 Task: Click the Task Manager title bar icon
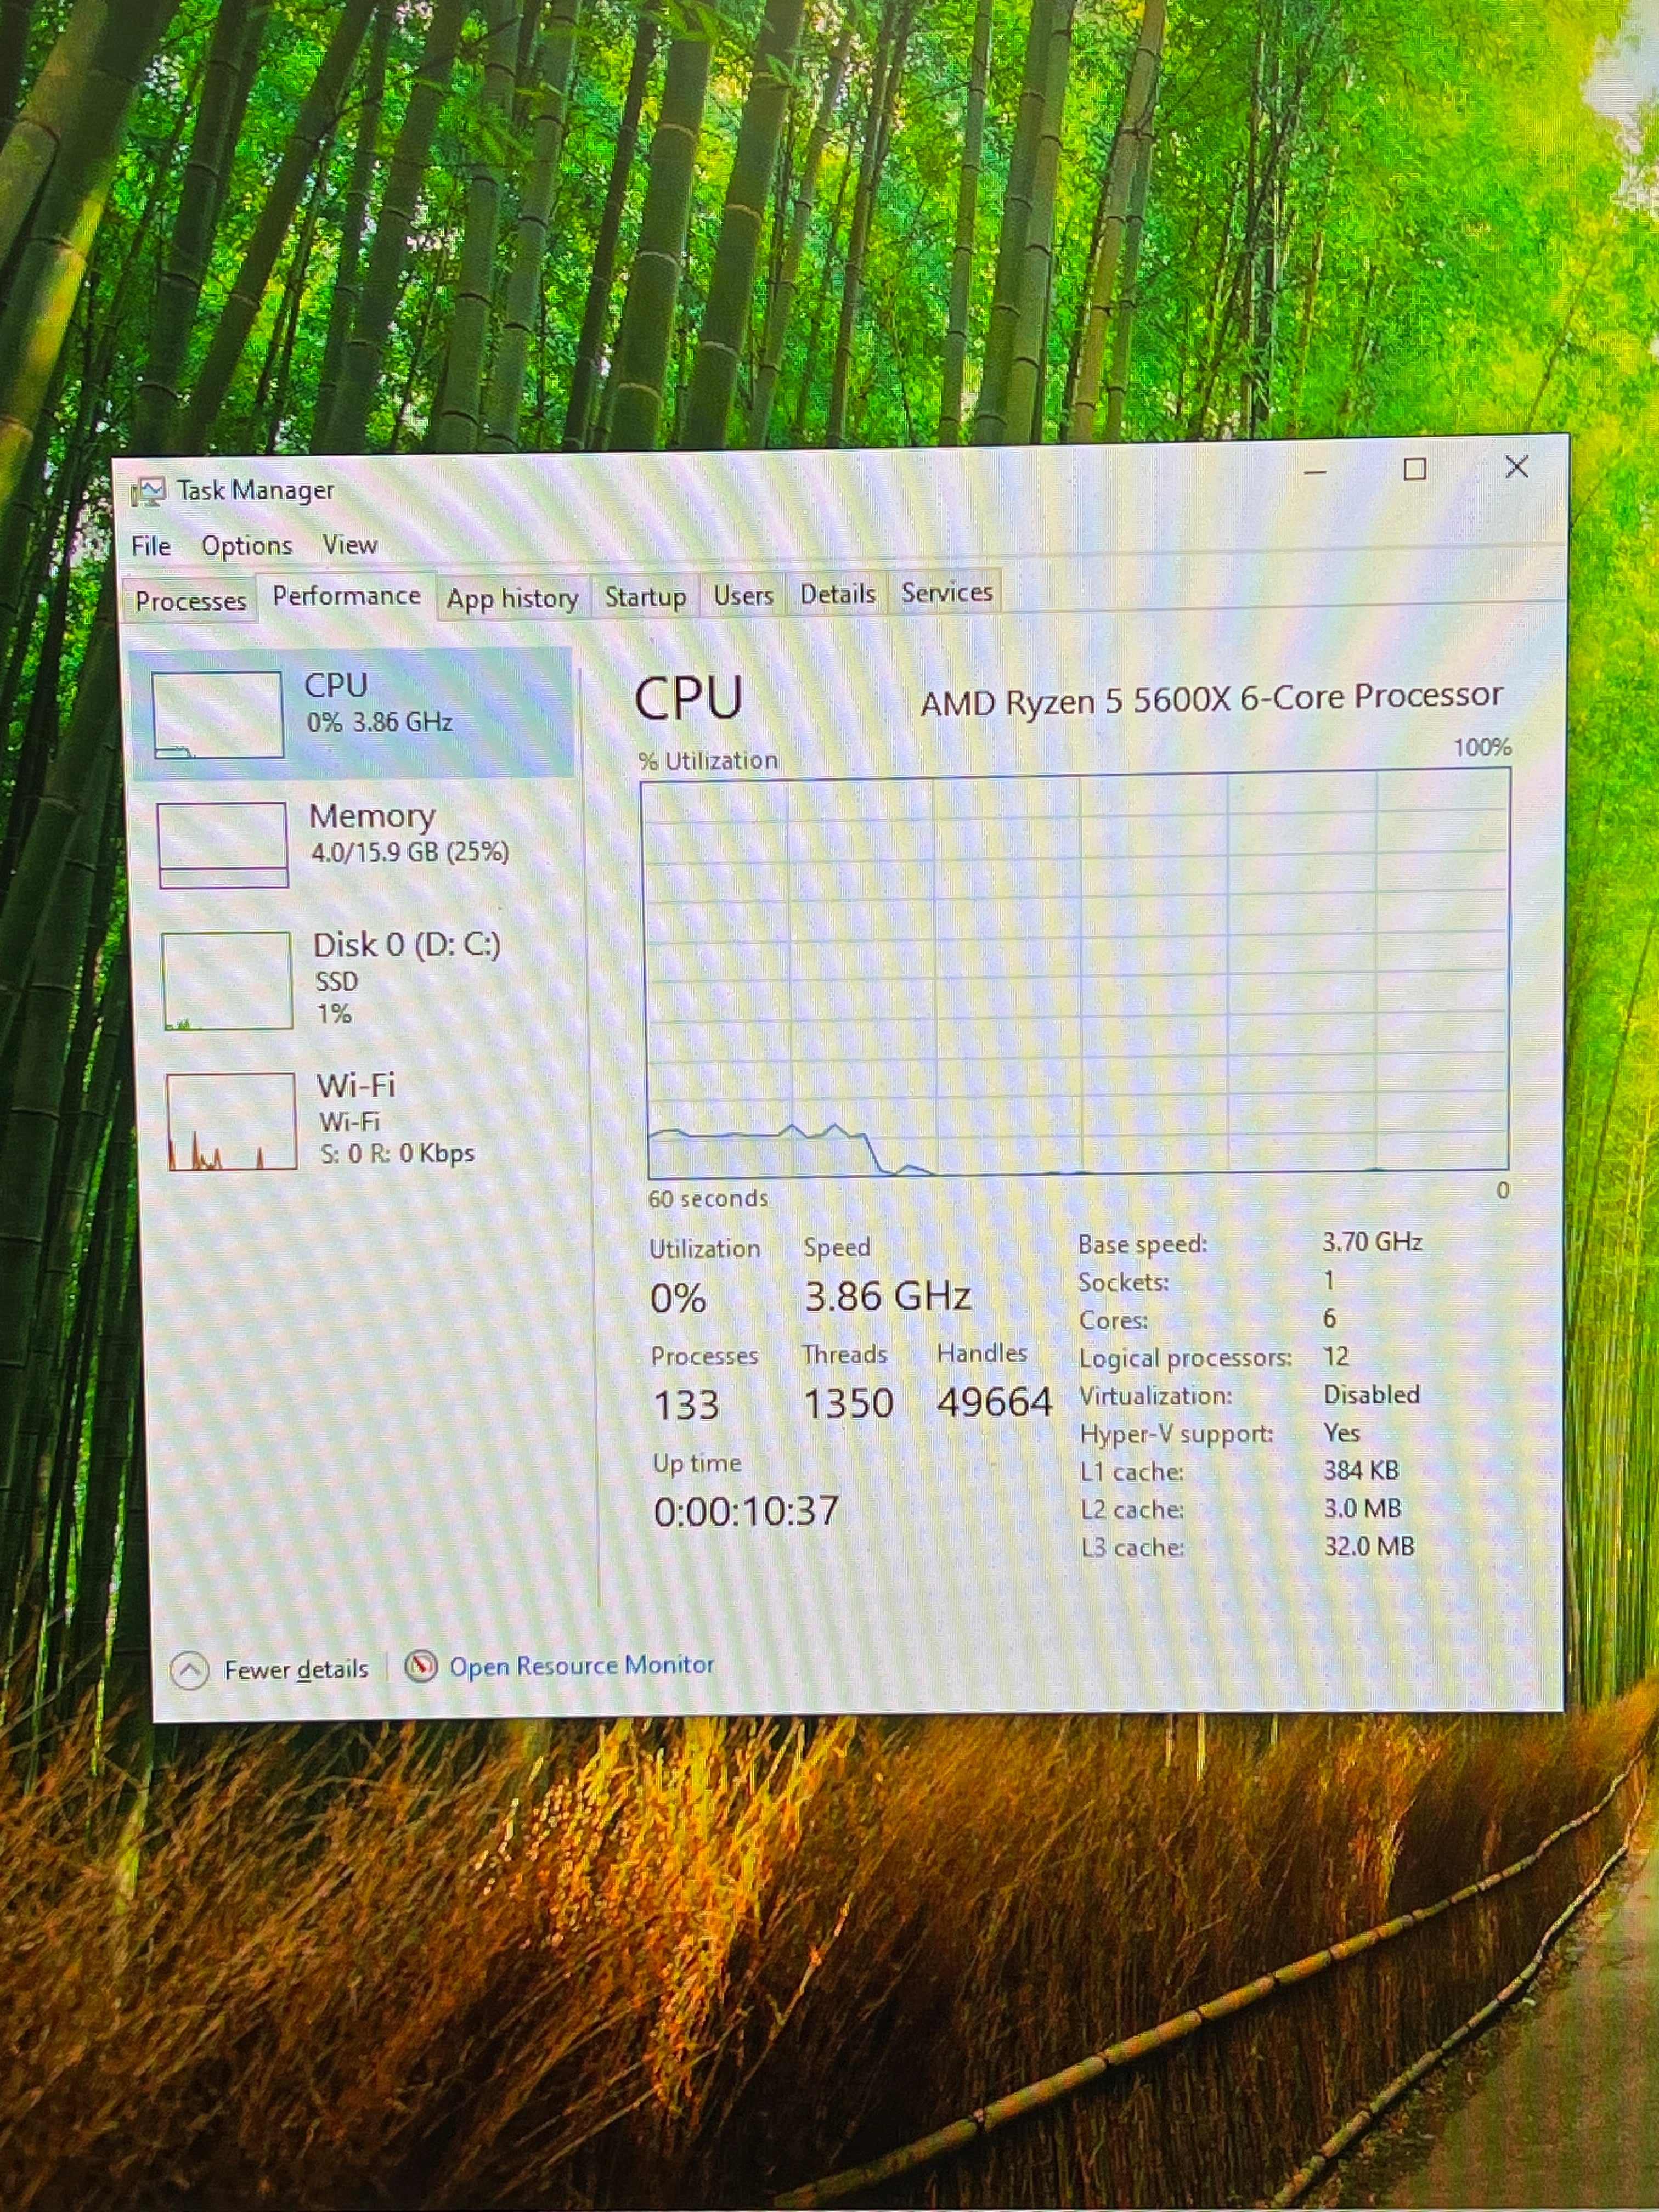(148, 491)
